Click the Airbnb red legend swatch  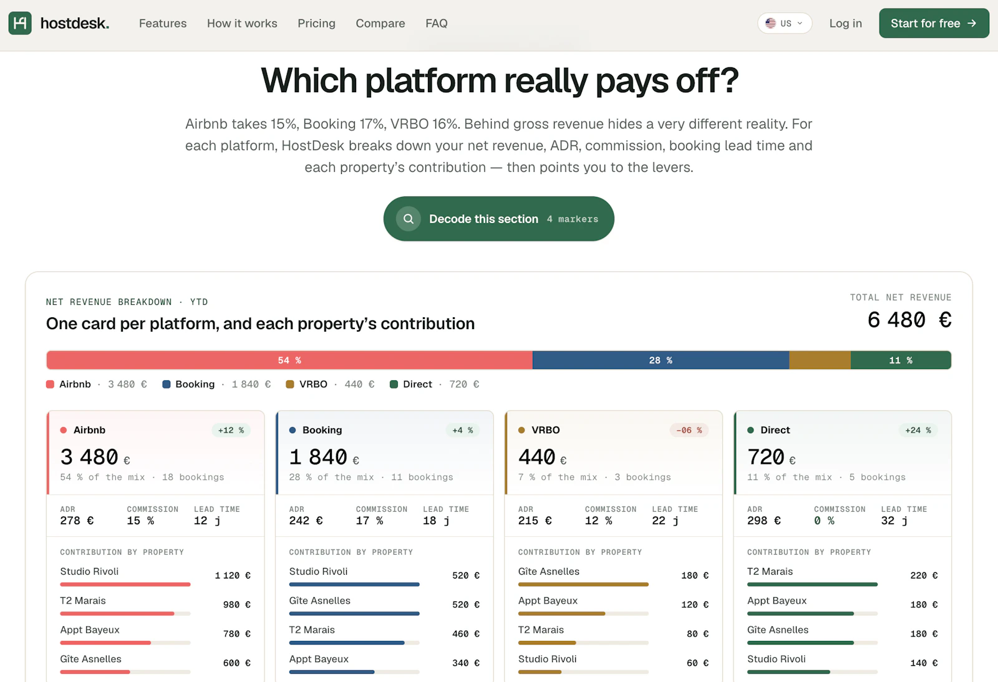point(50,384)
